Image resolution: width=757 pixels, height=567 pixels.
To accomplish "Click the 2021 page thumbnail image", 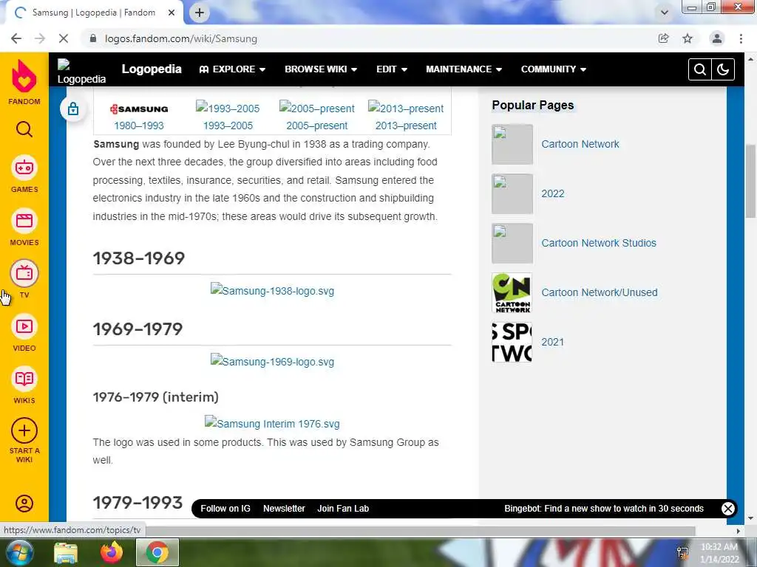I will 512,342.
